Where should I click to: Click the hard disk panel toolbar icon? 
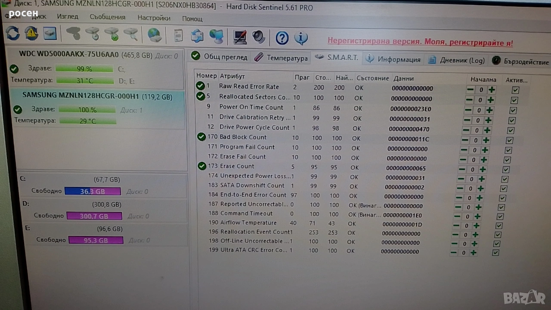tap(50, 33)
